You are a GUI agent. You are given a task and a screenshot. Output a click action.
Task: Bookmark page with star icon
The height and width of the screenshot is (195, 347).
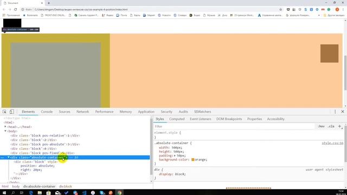point(281,10)
